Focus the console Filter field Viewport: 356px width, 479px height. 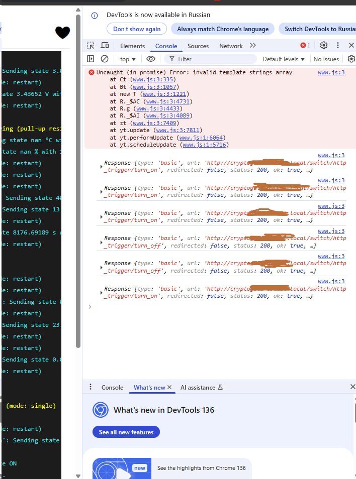[210, 59]
